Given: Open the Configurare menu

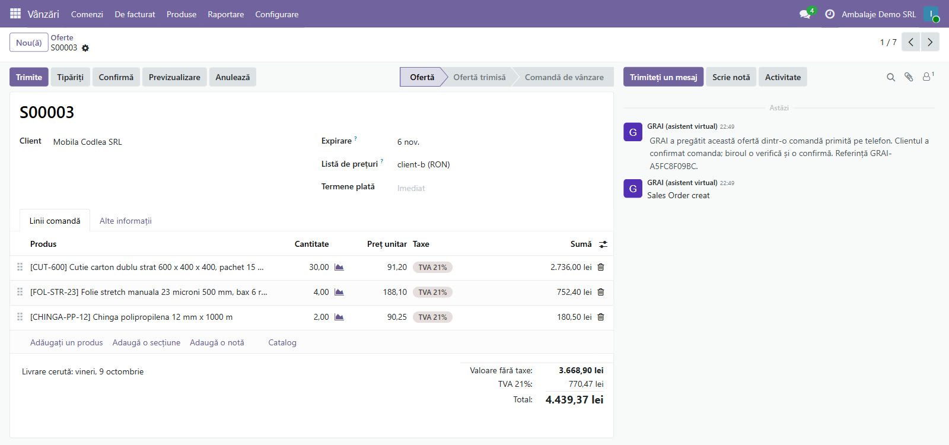Looking at the screenshot, I should (x=277, y=14).
